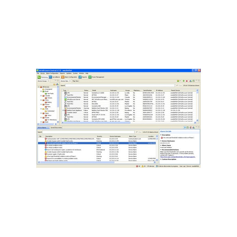Open the System menu
Image resolution: width=237 pixels, height=237 pixels.
pyautogui.click(x=75, y=73)
